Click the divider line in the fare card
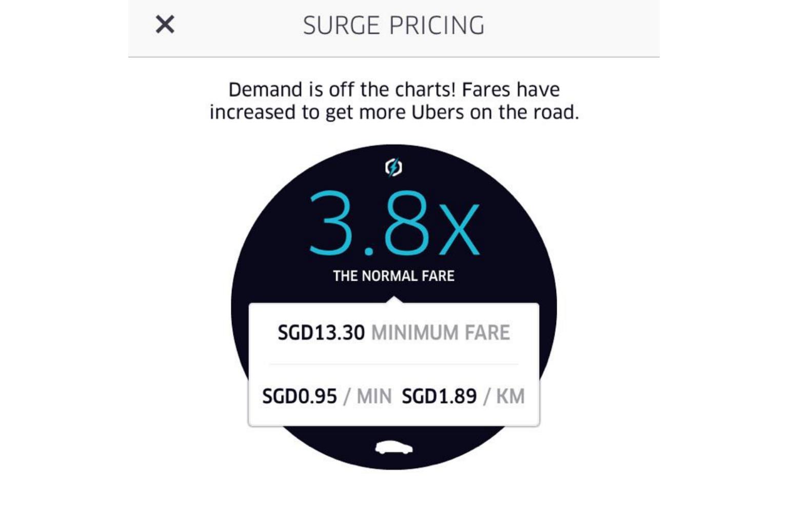Viewport: 788px width, 525px height. (x=393, y=365)
